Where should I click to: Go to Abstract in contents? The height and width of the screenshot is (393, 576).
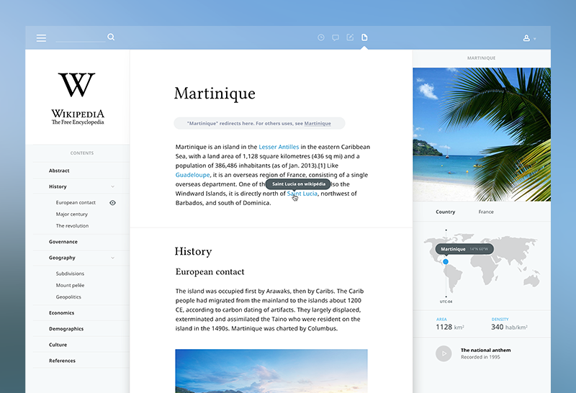59,171
